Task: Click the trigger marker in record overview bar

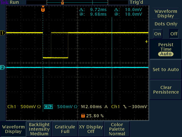Action: click(x=63, y=2)
